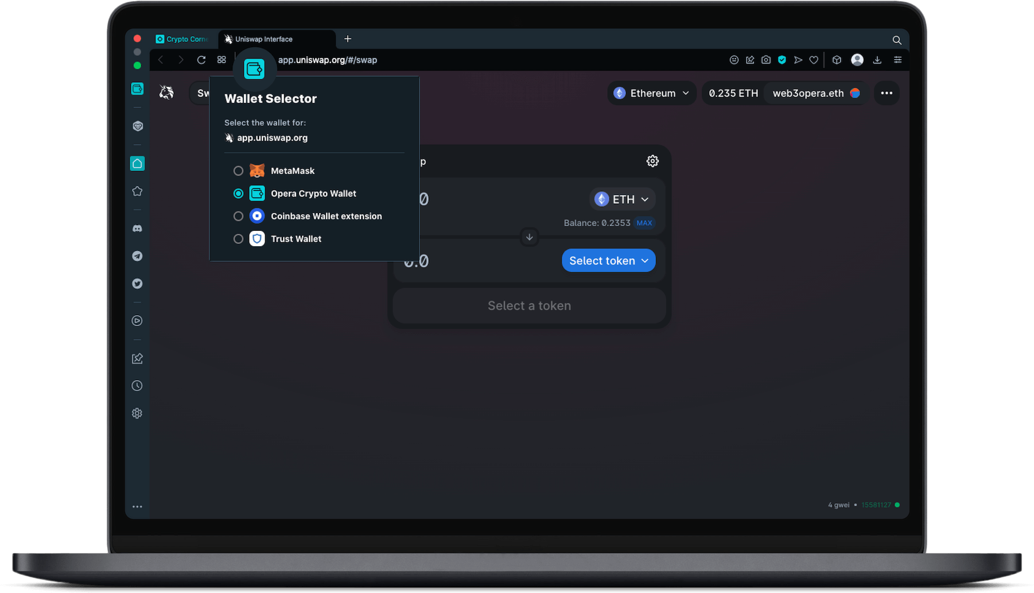
Task: Open the profile avatar icon
Action: click(x=857, y=60)
